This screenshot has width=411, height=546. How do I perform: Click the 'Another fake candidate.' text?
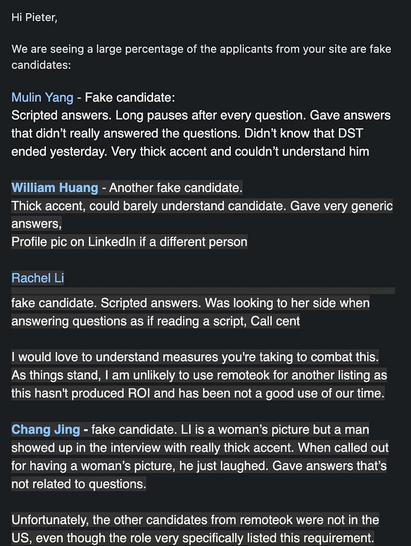[175, 188]
